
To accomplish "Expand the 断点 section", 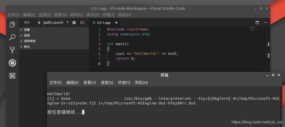I will (54, 47).
